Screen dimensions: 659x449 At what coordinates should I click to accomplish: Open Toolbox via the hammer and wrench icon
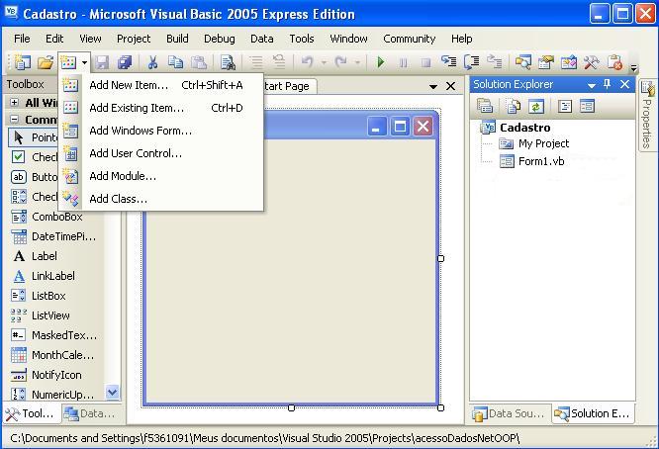pos(592,62)
